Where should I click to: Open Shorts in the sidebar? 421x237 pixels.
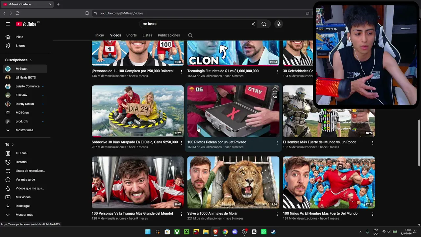(25, 46)
